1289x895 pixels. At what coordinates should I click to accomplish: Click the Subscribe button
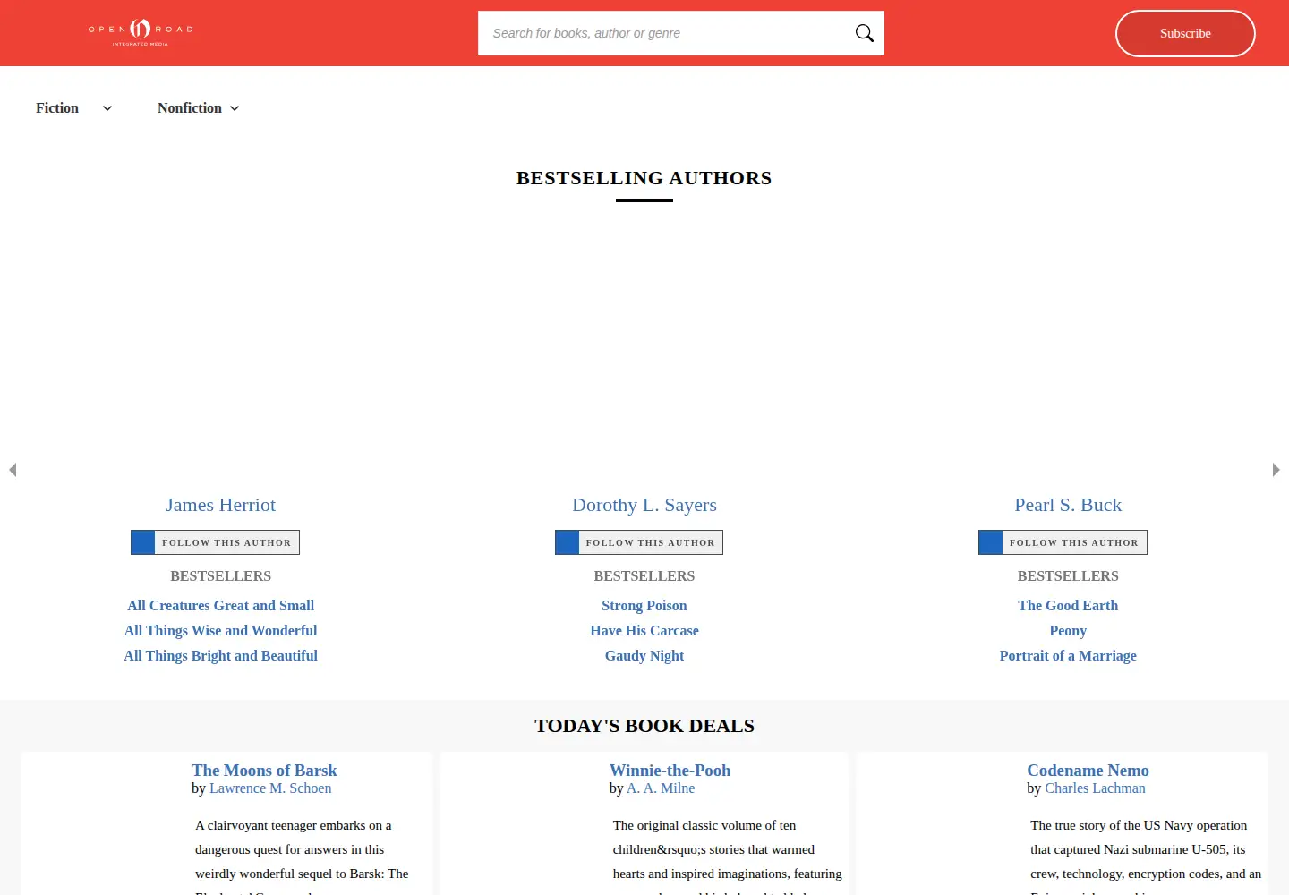coord(1185,33)
